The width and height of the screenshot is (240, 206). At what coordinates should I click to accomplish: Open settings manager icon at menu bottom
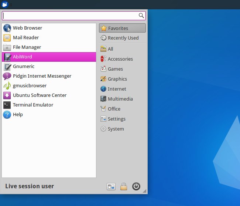[111, 186]
